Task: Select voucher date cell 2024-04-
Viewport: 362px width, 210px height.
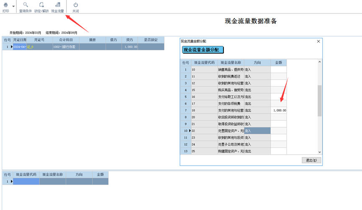Action: click(20, 47)
